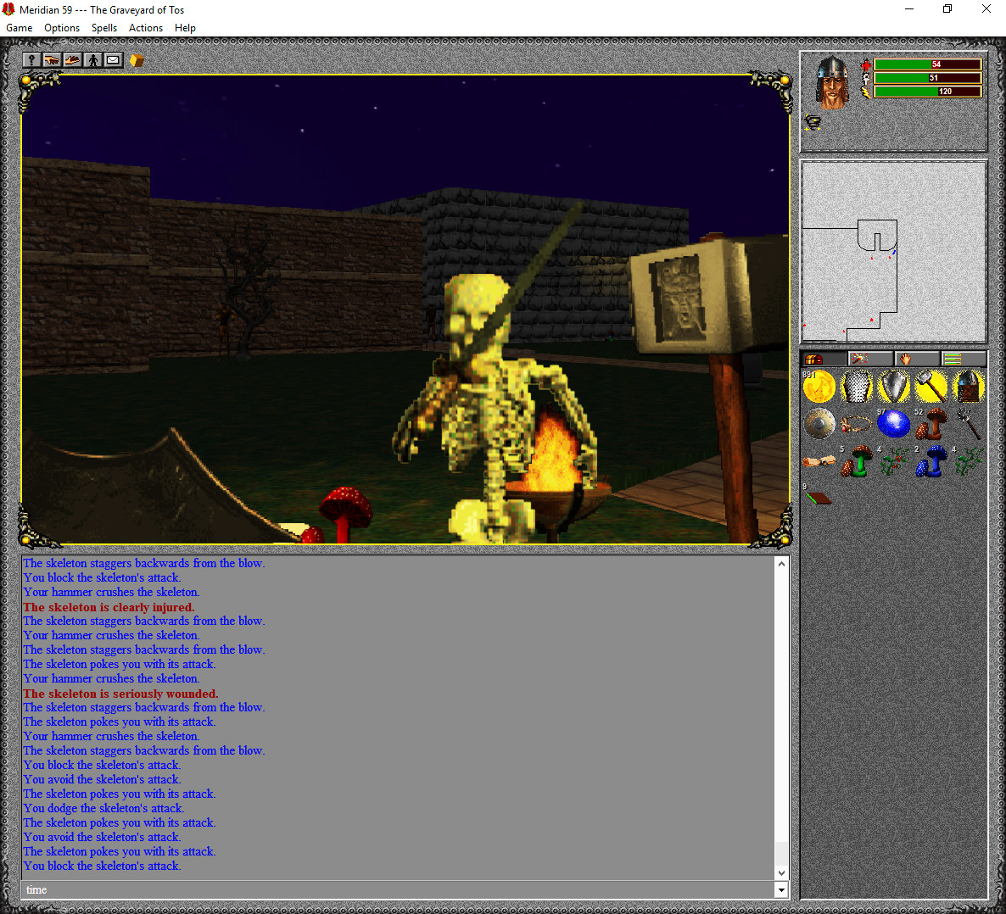The width and height of the screenshot is (1006, 914).
Task: Switch to the inventory chest tab
Action: tap(821, 357)
